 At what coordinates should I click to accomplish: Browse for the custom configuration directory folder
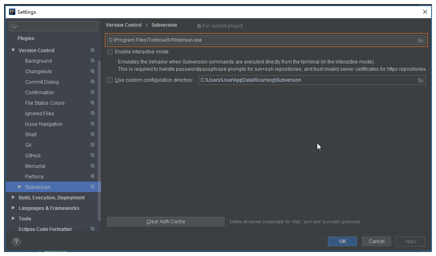421,80
